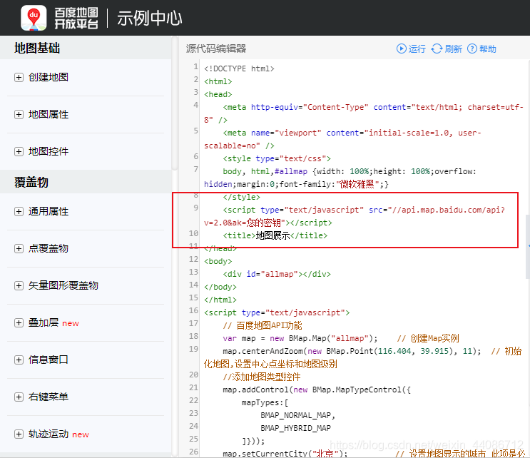The image size is (530, 458).
Task: Expand the 叠加层 plus box
Action: [19, 322]
